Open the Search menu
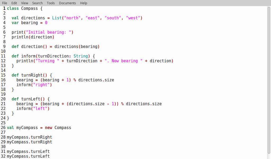Screen dimensions: 271x159 pos(37,3)
